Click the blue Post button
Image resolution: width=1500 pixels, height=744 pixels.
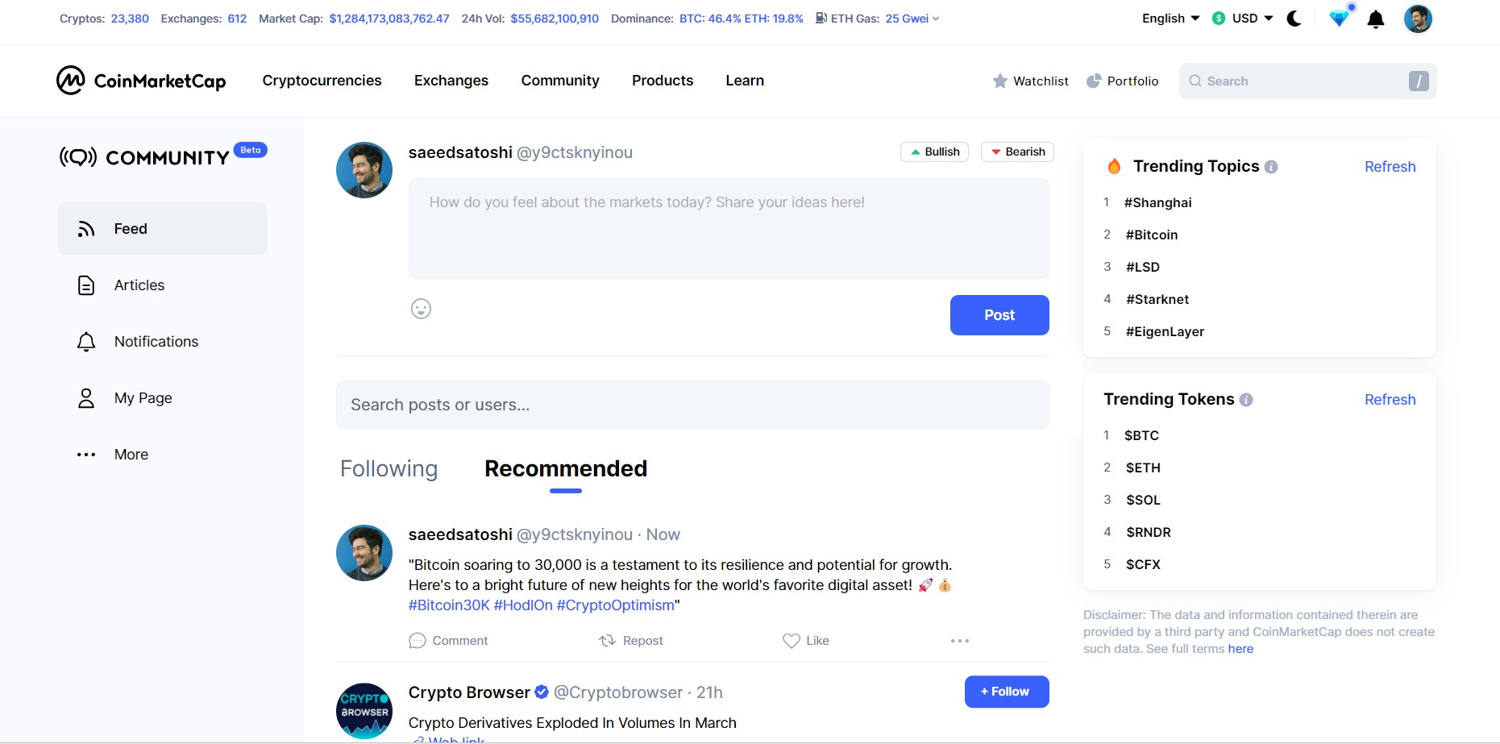tap(999, 315)
